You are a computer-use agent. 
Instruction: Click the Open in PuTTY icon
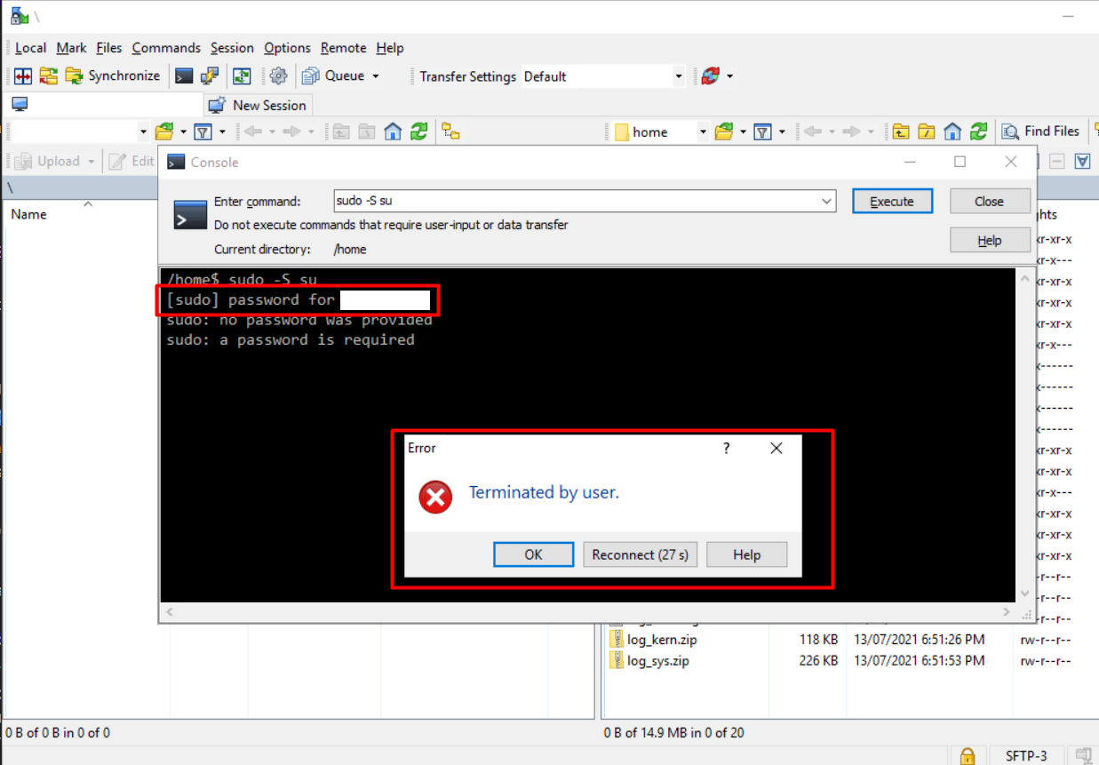coord(210,76)
